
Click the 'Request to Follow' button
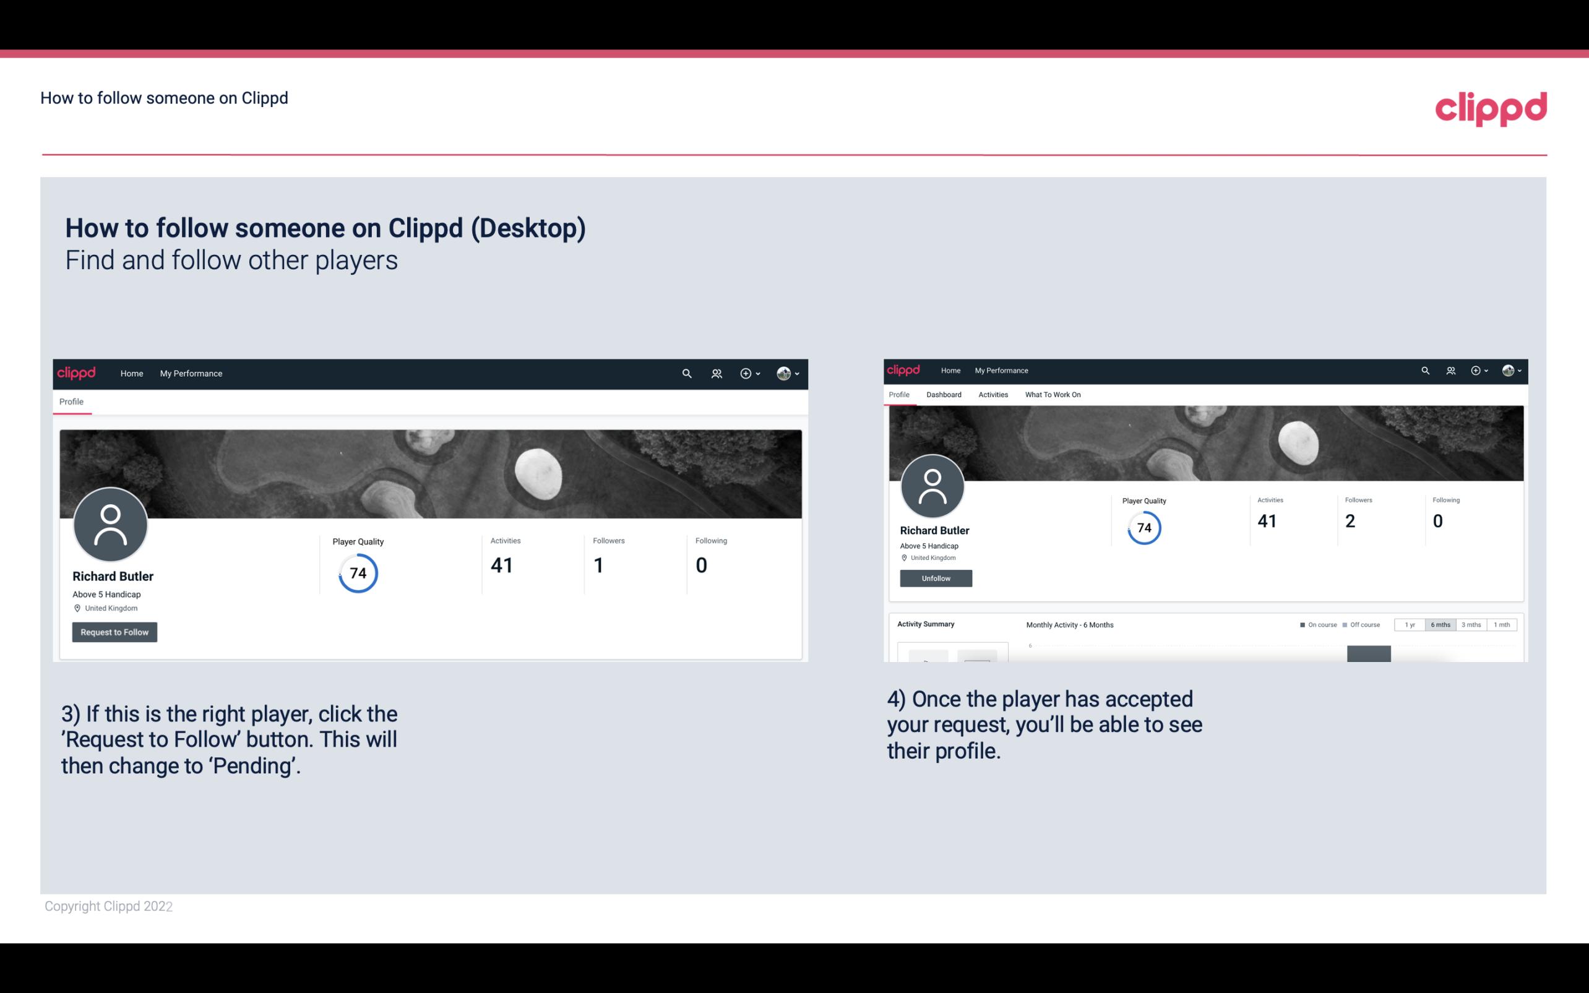click(114, 632)
